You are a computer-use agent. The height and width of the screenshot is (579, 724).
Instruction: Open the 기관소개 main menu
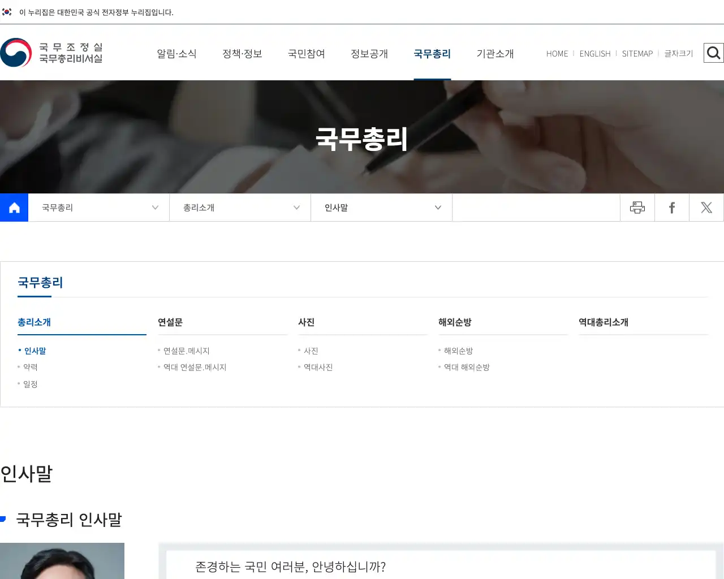[495, 54]
